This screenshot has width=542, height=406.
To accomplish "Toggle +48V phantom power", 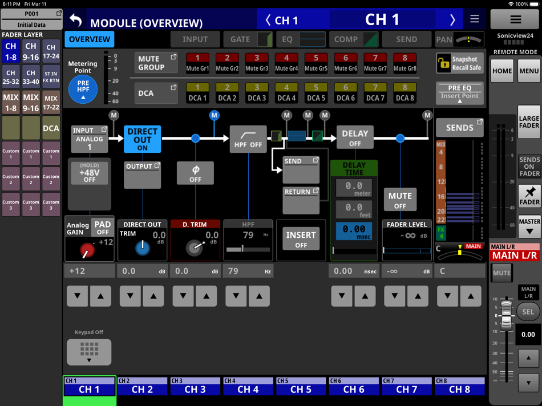I will 90,172.
